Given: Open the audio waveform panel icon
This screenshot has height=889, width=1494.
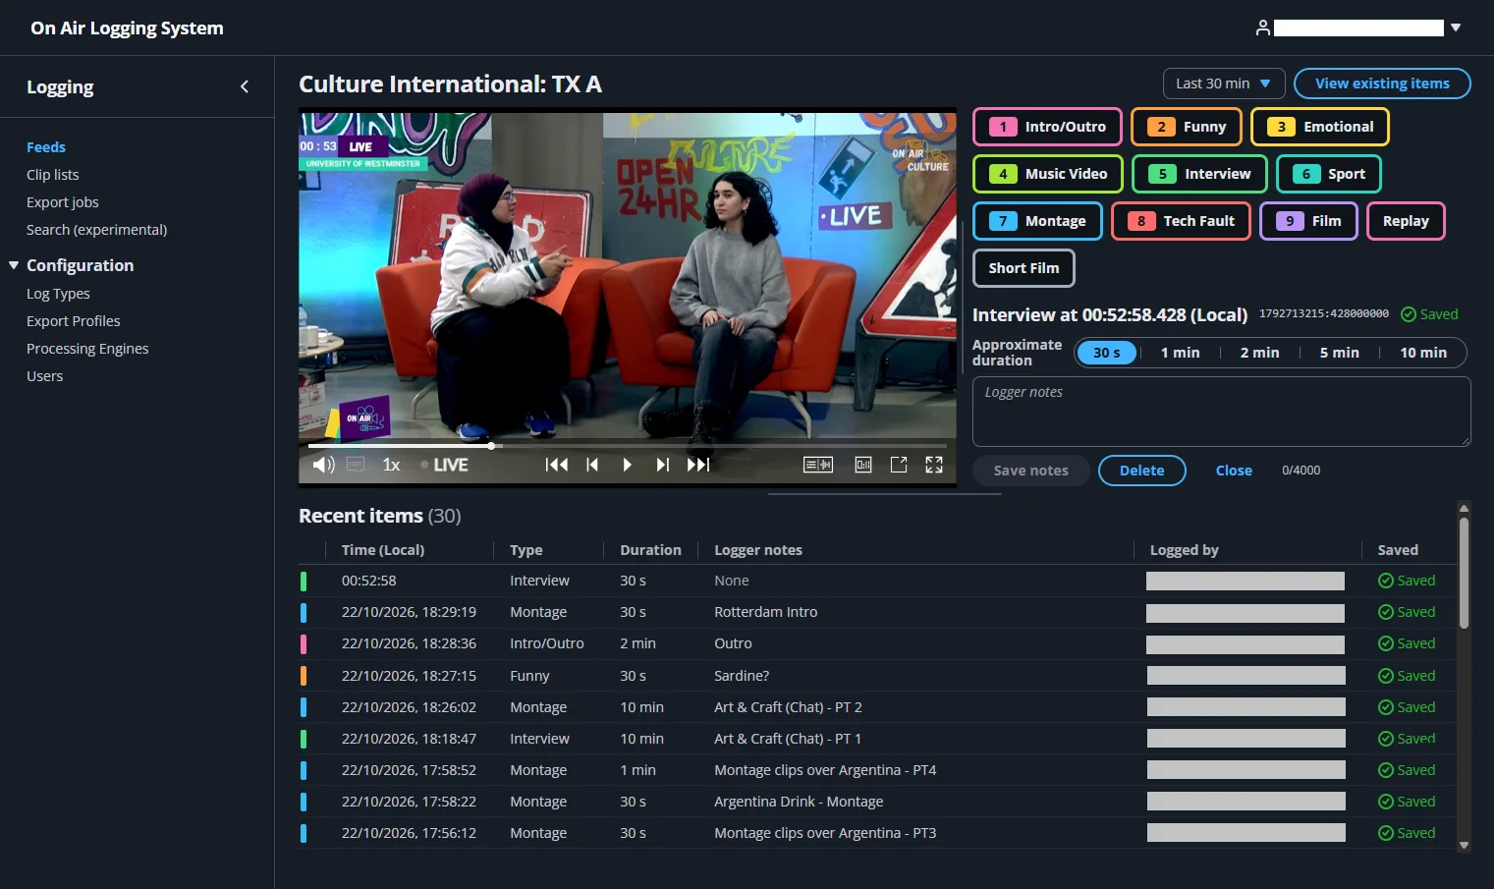Looking at the screenshot, I should (818, 465).
